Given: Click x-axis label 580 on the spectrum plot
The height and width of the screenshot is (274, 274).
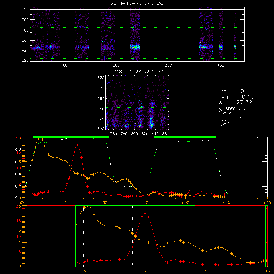Looking at the screenshot, I should pos(145,202).
